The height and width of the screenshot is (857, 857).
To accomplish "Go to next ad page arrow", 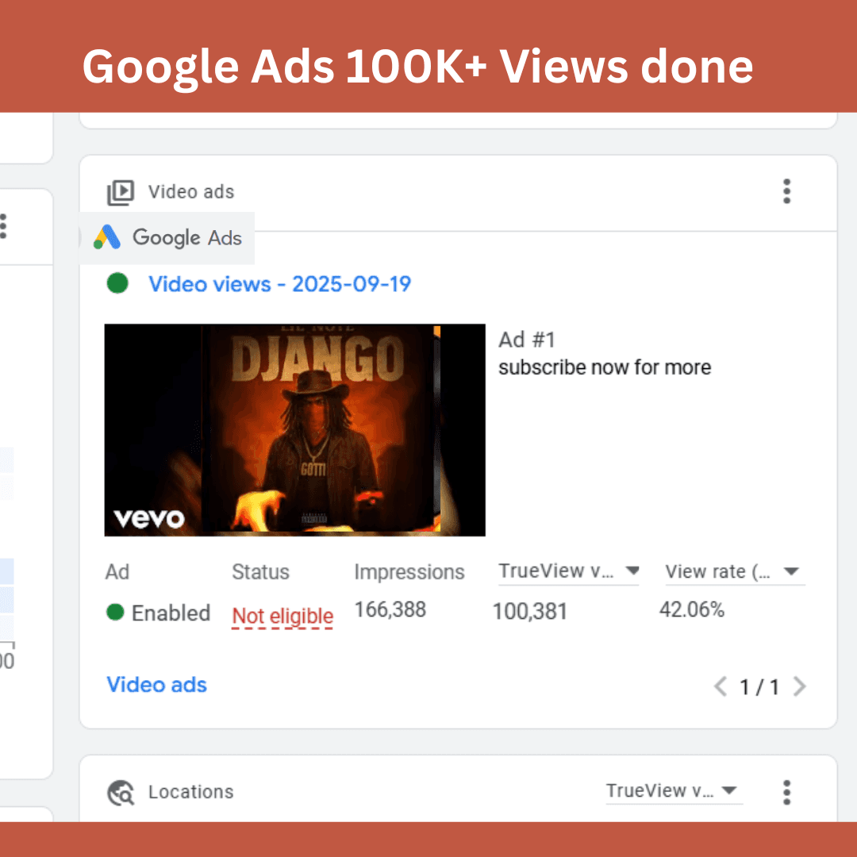I will point(799,686).
